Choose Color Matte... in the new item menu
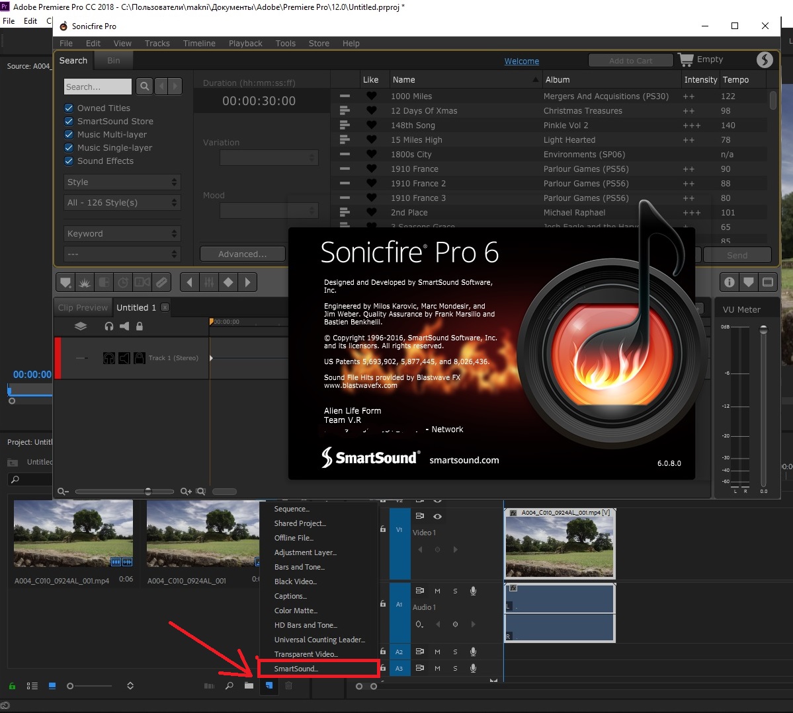The width and height of the screenshot is (793, 713). 296,611
